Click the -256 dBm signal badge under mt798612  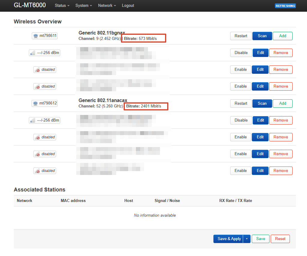[x=44, y=120]
